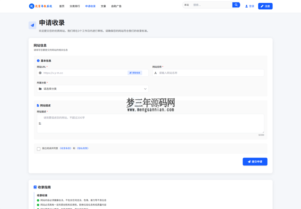
Task: Check the 我已阅读并同意 agreement checkbox
Action: point(39,149)
